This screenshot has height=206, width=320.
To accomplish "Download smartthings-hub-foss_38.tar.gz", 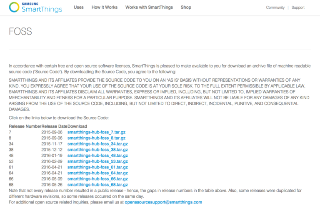I will [97, 150].
